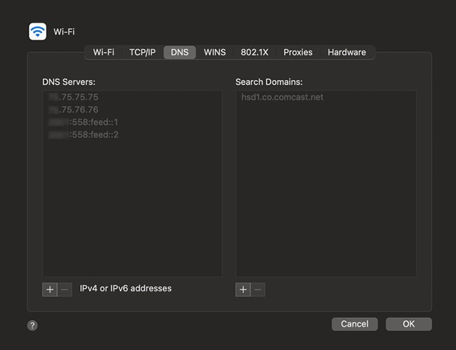
Task: Open the Proxies tab
Action: tap(298, 52)
